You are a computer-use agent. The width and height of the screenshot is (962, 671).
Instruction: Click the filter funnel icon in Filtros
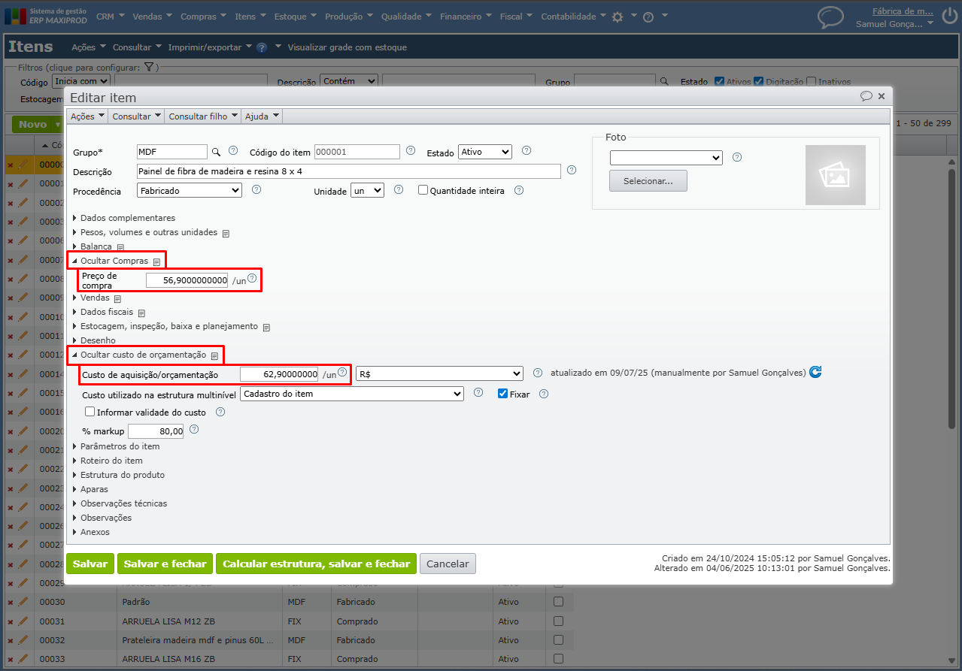coord(149,67)
